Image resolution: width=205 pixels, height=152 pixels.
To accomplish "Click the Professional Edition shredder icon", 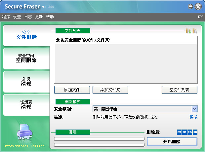I will pyautogui.click(x=24, y=133).
